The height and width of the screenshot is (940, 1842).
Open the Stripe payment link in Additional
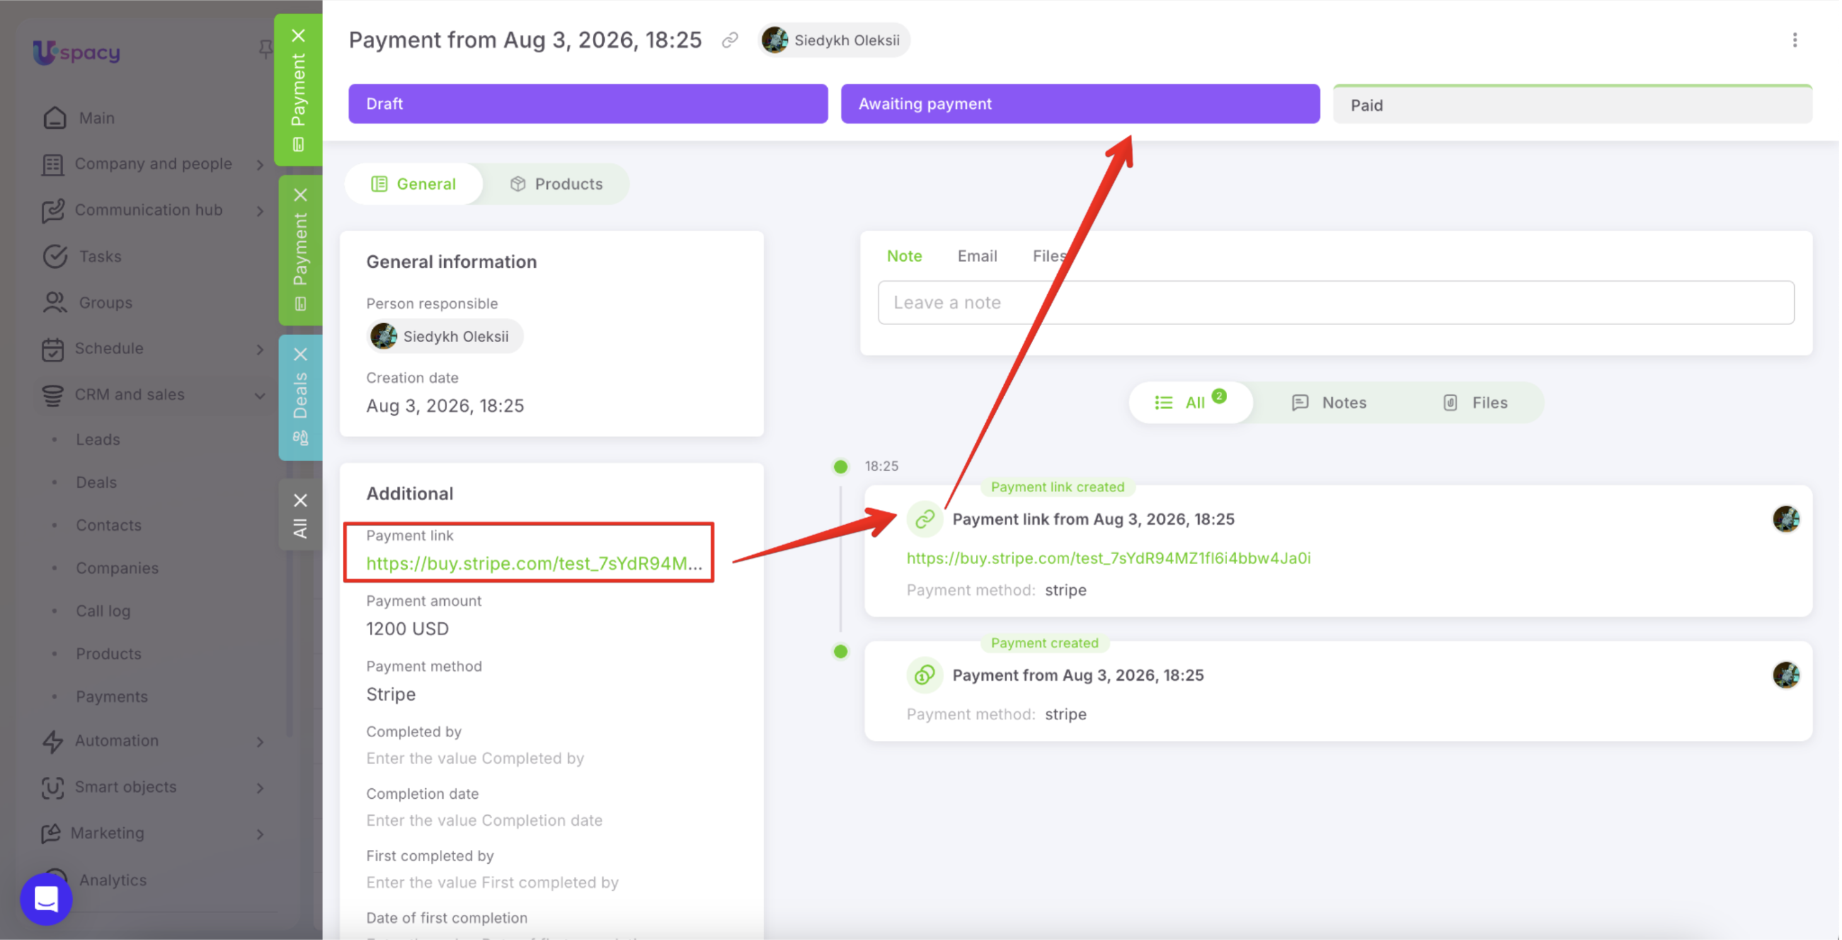click(534, 563)
